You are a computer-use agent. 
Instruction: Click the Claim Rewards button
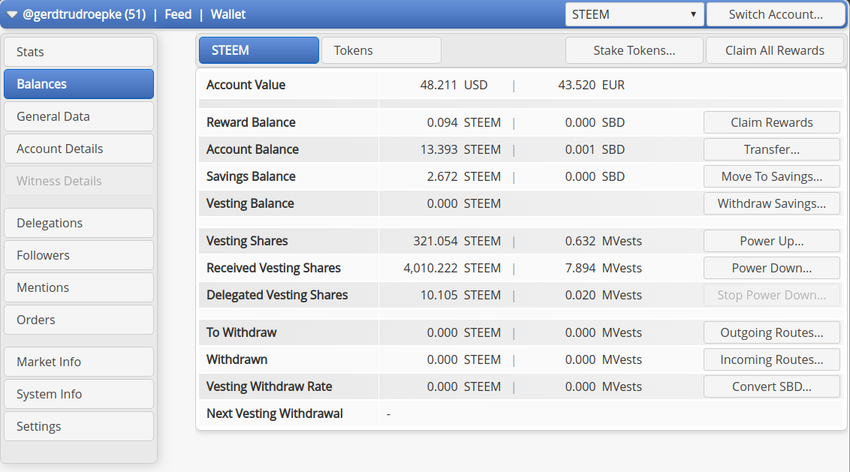click(x=771, y=122)
